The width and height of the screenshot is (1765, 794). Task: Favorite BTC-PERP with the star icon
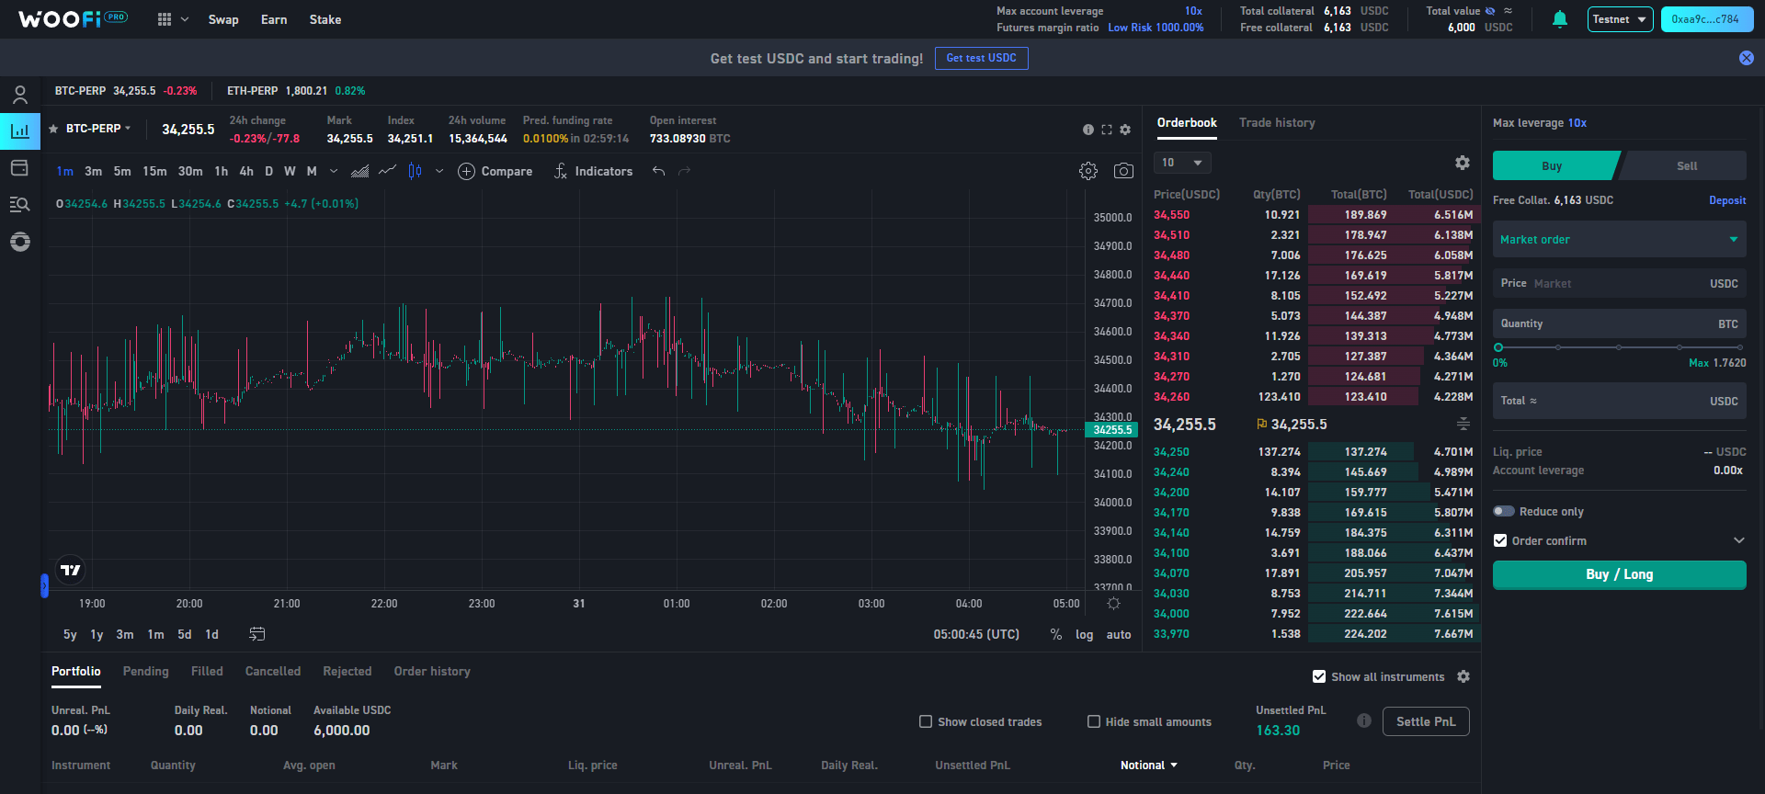pos(53,129)
